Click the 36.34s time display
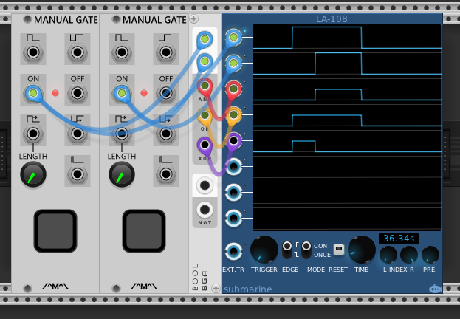The width and height of the screenshot is (460, 319). click(x=399, y=239)
